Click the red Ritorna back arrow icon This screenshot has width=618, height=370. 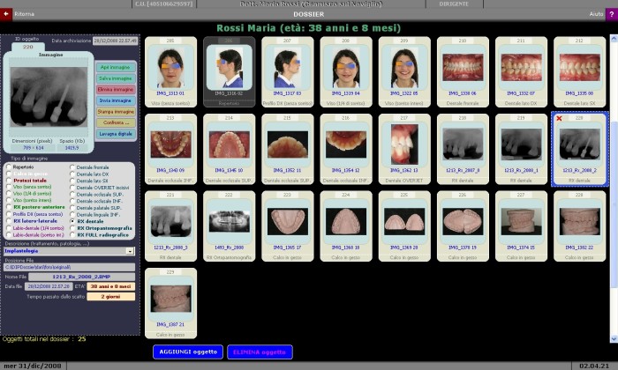[6, 14]
